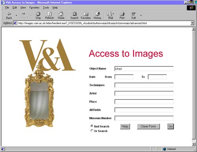
Task: Click the vertical scrollbar down arrow
Action: click(193, 144)
